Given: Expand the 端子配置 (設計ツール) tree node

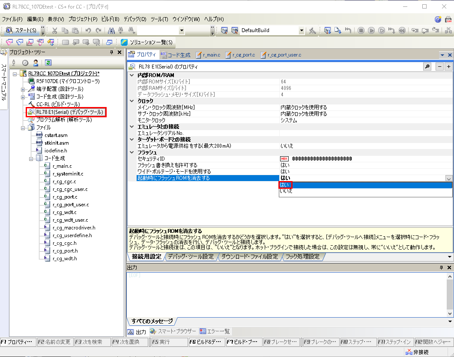Looking at the screenshot, I should [x=23, y=89].
